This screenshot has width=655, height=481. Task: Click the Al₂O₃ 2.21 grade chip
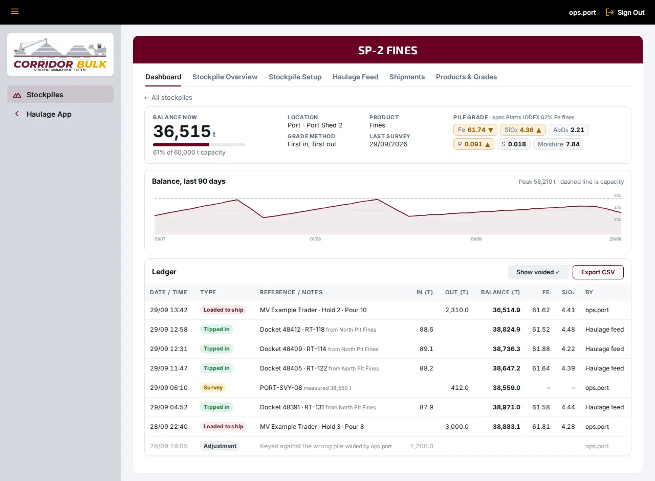coord(569,130)
